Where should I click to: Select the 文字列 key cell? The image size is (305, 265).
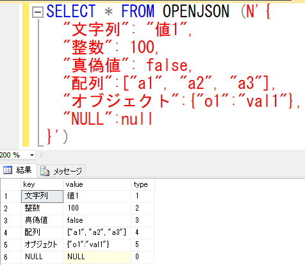42,196
